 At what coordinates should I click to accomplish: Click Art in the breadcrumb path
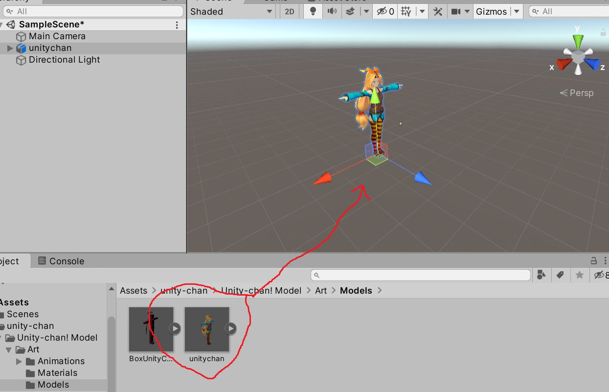[x=321, y=291]
